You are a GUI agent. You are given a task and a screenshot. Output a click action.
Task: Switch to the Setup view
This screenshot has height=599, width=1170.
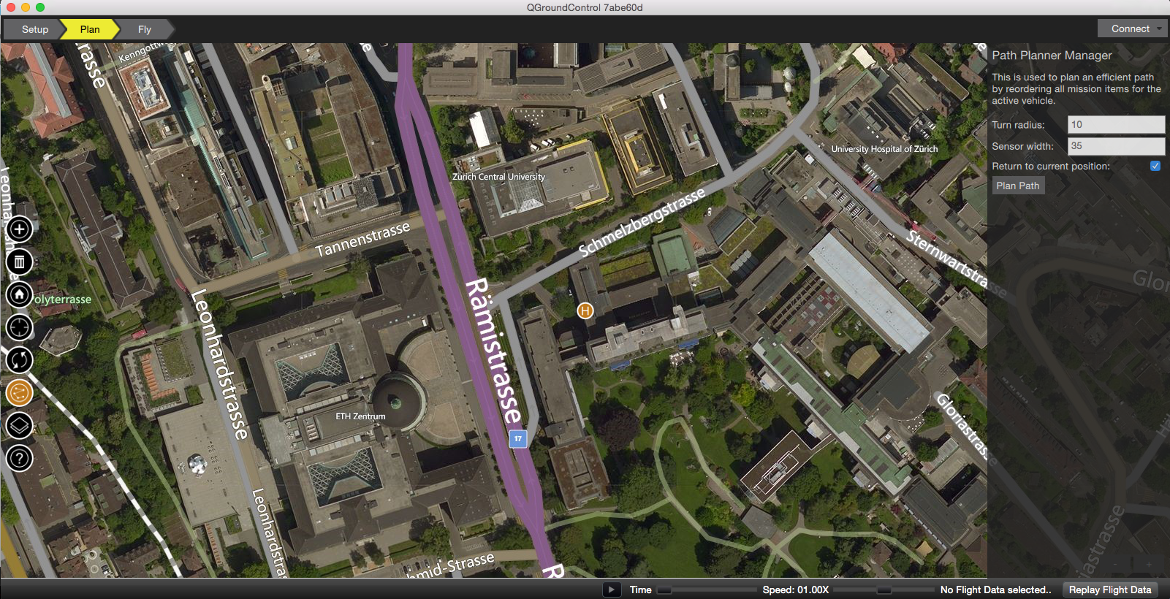coord(34,29)
